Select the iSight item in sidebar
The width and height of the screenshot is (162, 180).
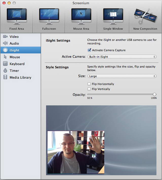(x=14, y=50)
